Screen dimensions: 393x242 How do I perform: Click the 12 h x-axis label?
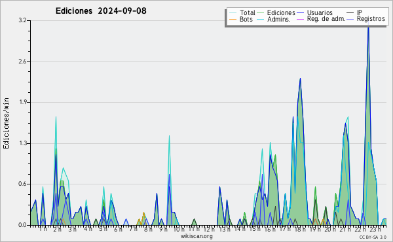(x=209, y=230)
